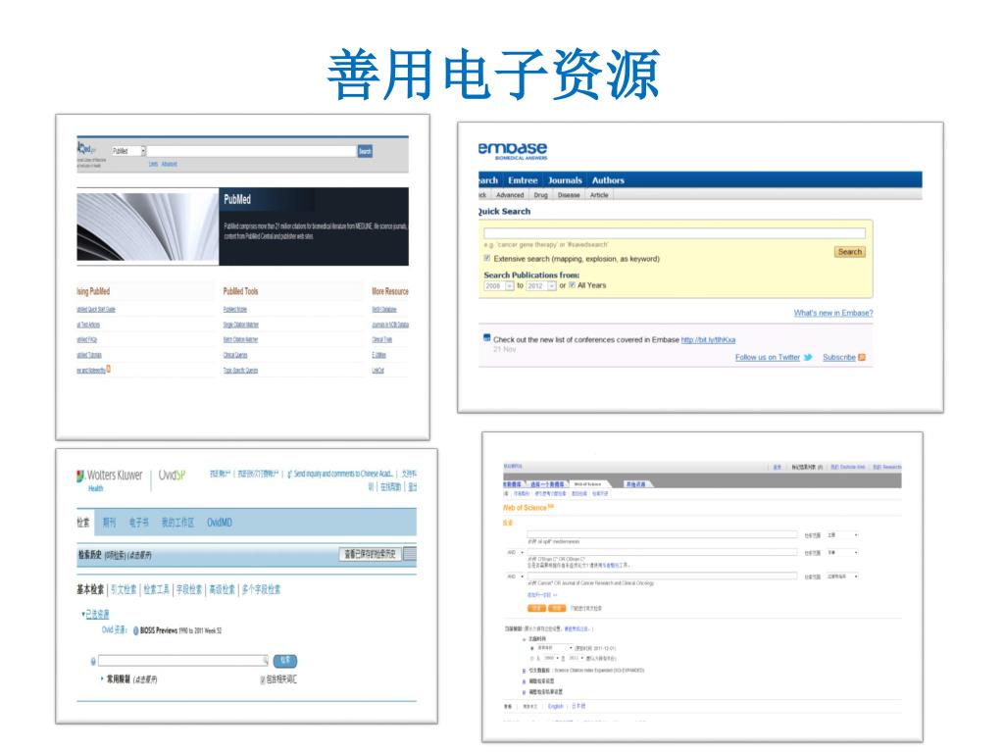Open the first search-field scope dropdown

point(841,534)
